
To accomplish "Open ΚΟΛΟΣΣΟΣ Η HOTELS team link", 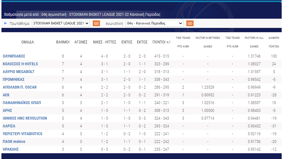I will pyautogui.click(x=20, y=64).
